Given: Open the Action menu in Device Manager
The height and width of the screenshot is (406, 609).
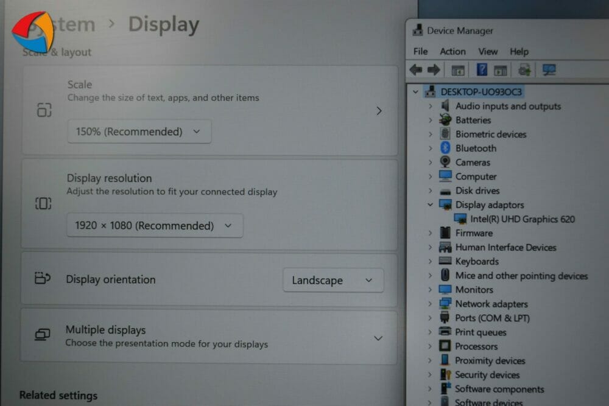Looking at the screenshot, I should click(452, 51).
